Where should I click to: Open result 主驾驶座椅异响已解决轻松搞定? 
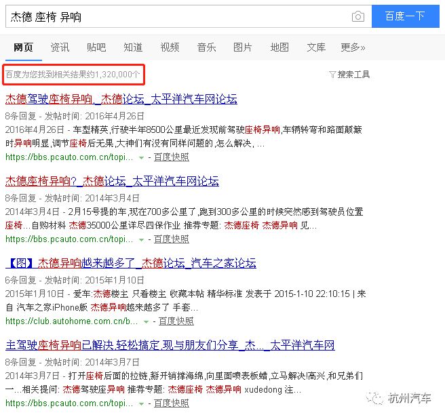click(170, 345)
